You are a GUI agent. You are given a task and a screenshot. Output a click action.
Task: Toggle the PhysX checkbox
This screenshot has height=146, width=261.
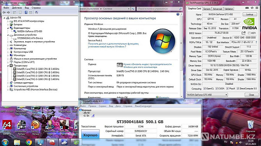click(227, 89)
